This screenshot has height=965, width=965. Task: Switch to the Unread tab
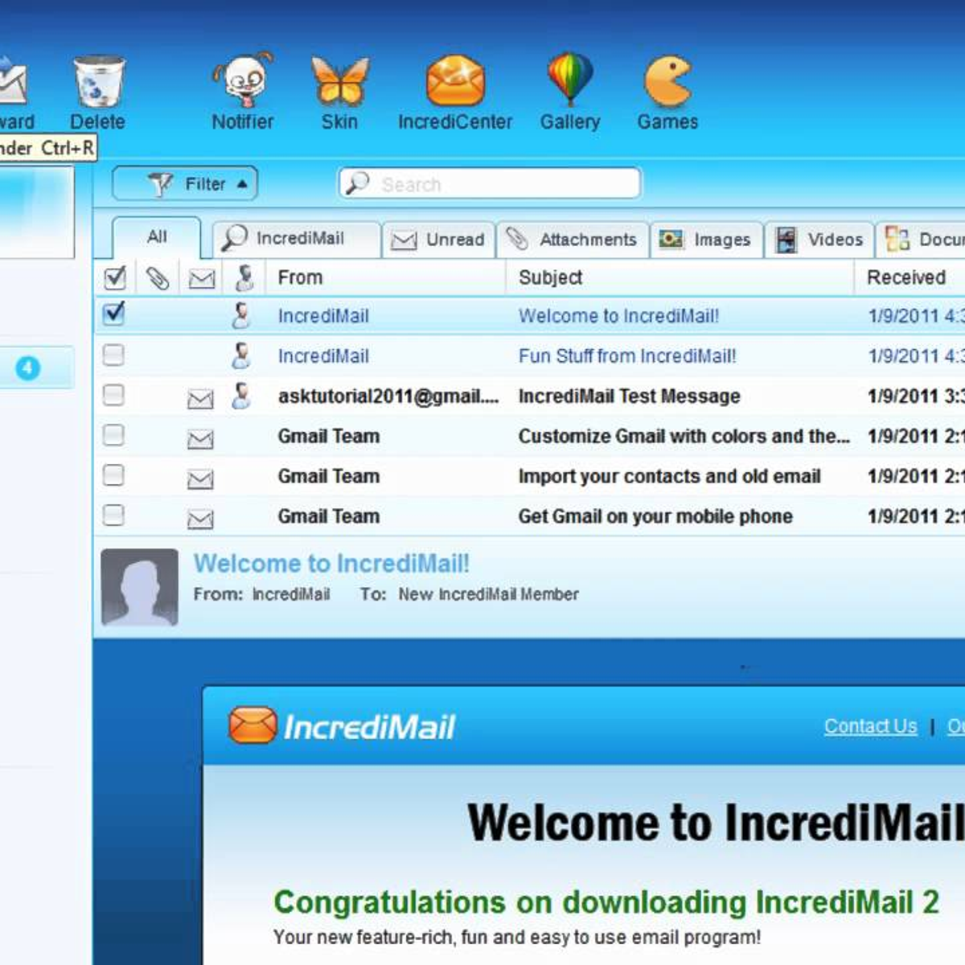click(439, 240)
